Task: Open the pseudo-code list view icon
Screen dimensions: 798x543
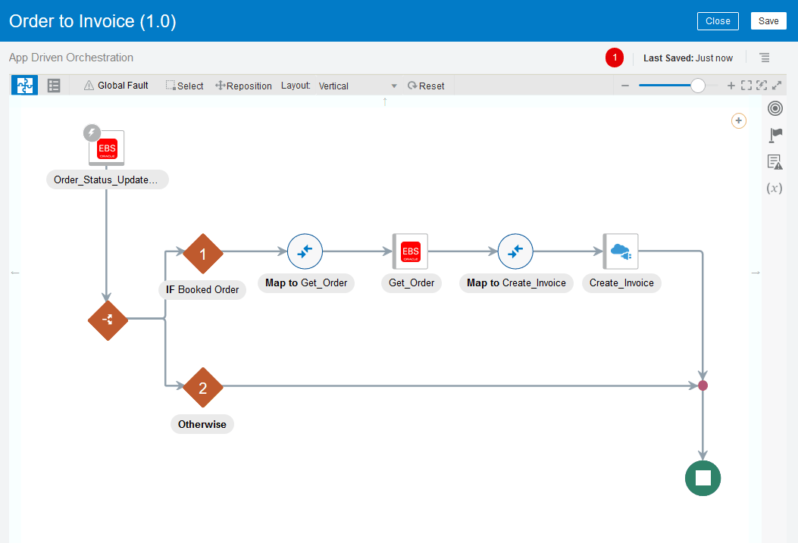Action: (x=53, y=85)
